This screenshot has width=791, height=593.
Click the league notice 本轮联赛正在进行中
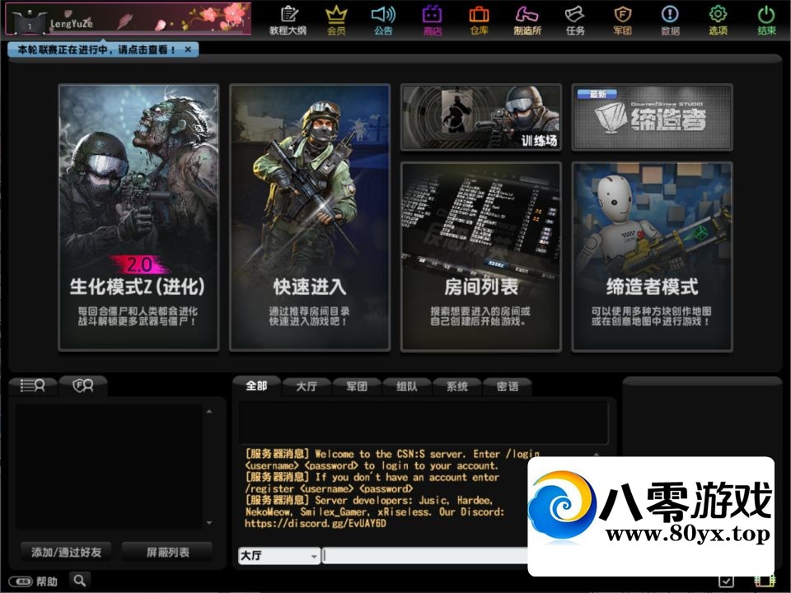click(x=96, y=49)
